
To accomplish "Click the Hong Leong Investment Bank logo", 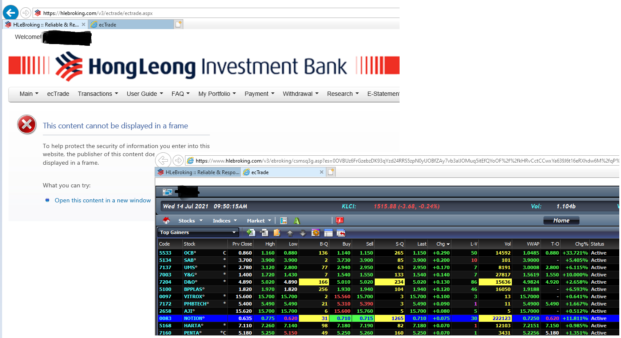I will pos(204,66).
